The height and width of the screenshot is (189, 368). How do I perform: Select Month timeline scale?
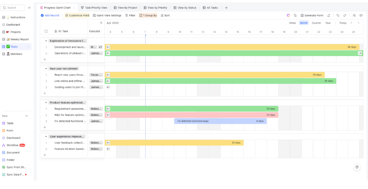tap(304, 23)
